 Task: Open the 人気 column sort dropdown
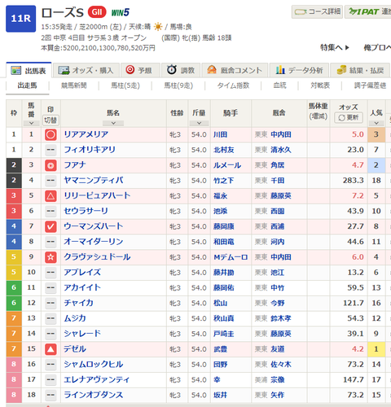[376, 123]
